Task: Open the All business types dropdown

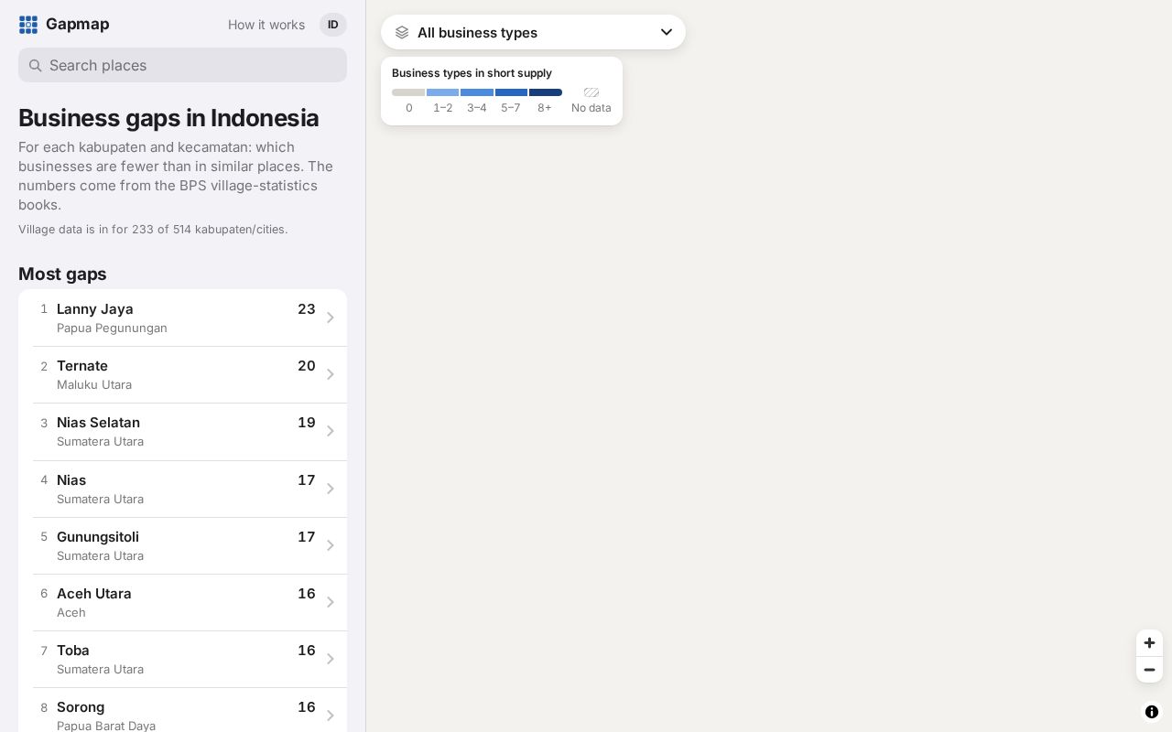Action: [533, 32]
